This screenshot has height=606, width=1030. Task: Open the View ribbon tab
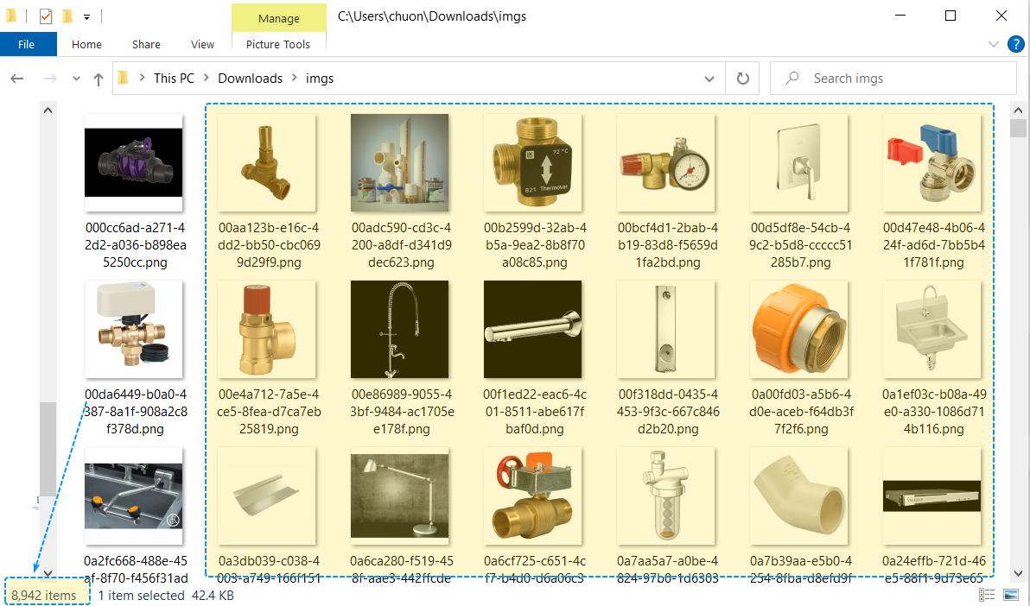(x=202, y=45)
